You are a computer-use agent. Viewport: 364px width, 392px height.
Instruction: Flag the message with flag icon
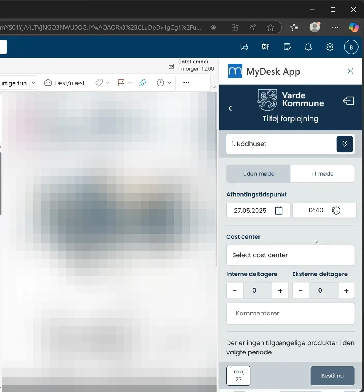(x=121, y=82)
